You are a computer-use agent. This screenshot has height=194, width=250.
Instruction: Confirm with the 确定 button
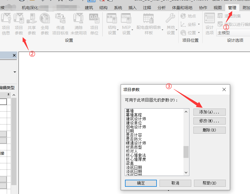[x=141, y=183]
